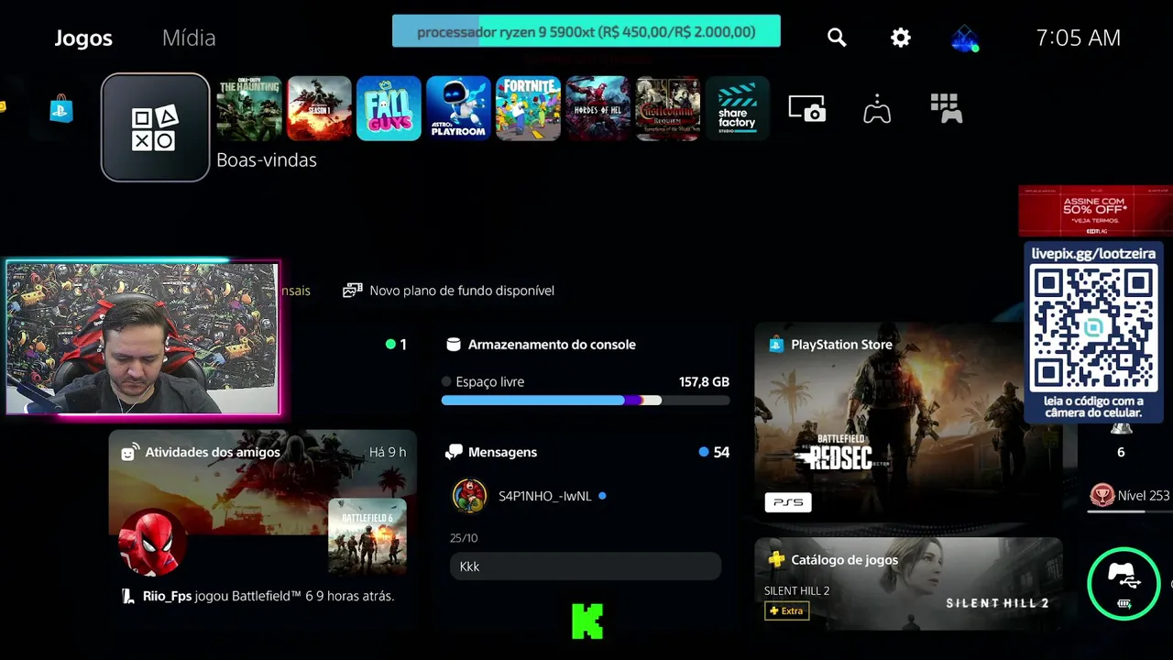Launch Call of Duty The Haunting tile

coord(249,108)
